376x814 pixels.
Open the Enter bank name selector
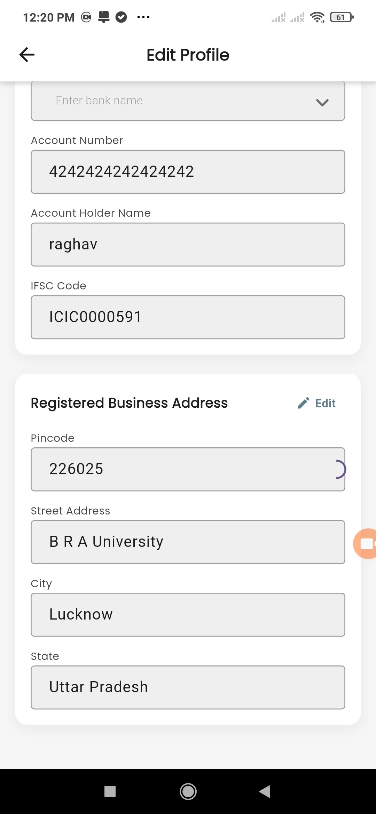coord(188,101)
